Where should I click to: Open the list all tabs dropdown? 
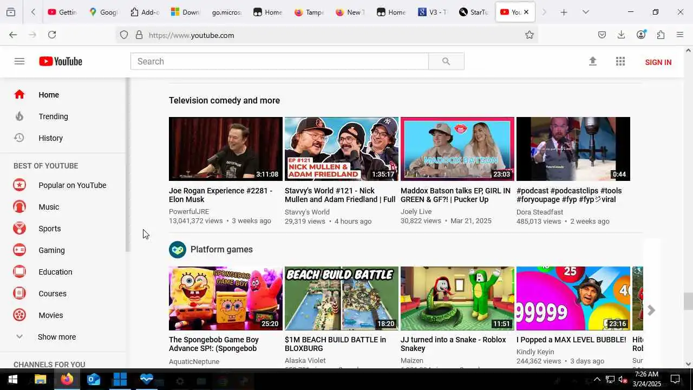coord(586,12)
